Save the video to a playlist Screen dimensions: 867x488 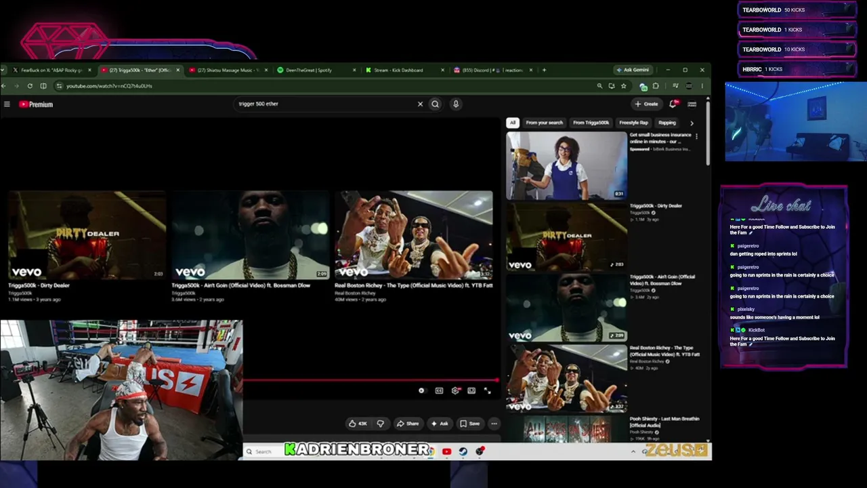(x=470, y=424)
